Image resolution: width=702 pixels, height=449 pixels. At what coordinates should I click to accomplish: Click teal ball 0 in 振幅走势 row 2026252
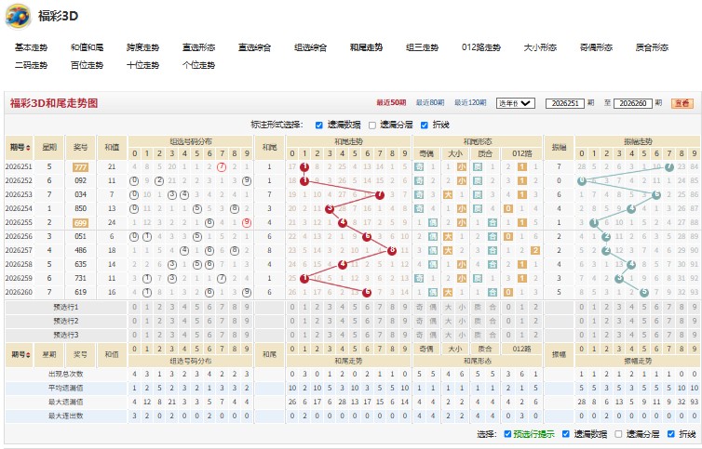582,181
